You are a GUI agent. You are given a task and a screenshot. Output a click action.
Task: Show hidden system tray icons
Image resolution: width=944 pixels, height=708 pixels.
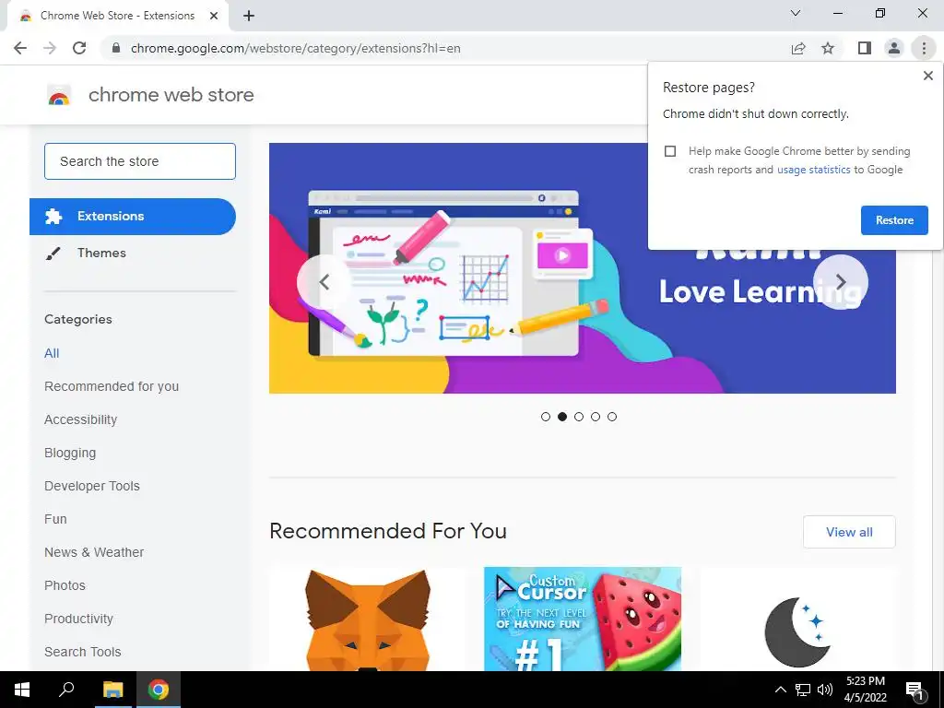coord(780,690)
